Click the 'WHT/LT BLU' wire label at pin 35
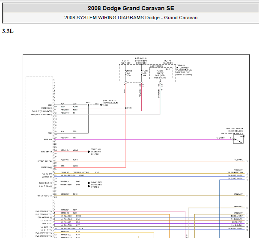259x238 pixels. click(66, 184)
